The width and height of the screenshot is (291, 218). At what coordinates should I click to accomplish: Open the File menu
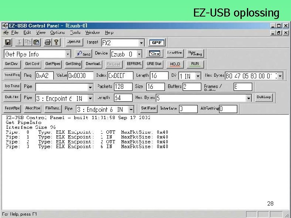(15, 33)
